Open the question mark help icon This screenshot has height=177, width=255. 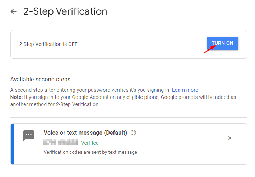(133, 133)
